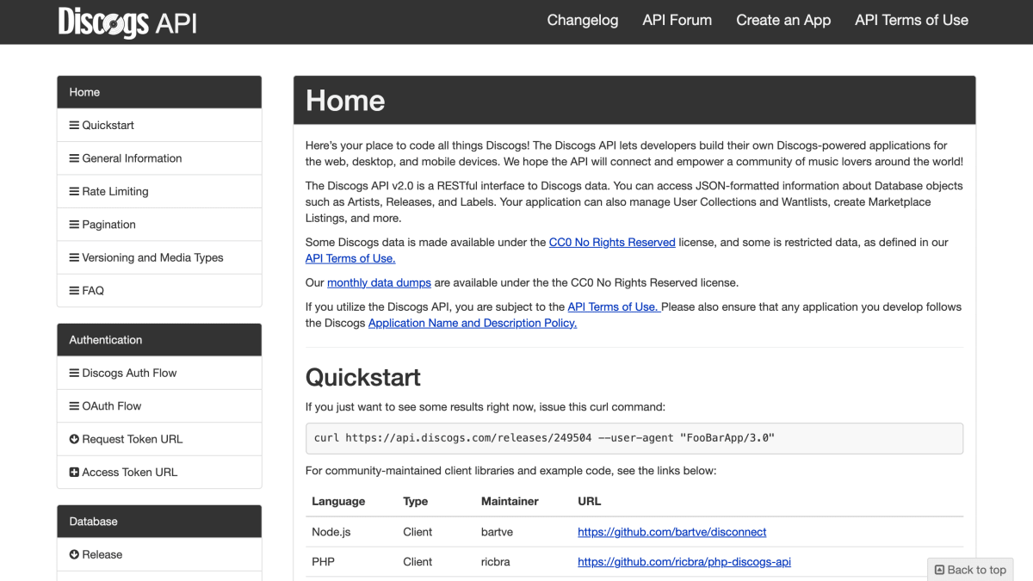Click the Home page heading
Image resolution: width=1033 pixels, height=581 pixels.
(345, 101)
